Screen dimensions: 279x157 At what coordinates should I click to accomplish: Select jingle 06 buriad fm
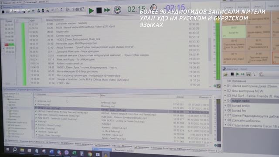[251, 110]
